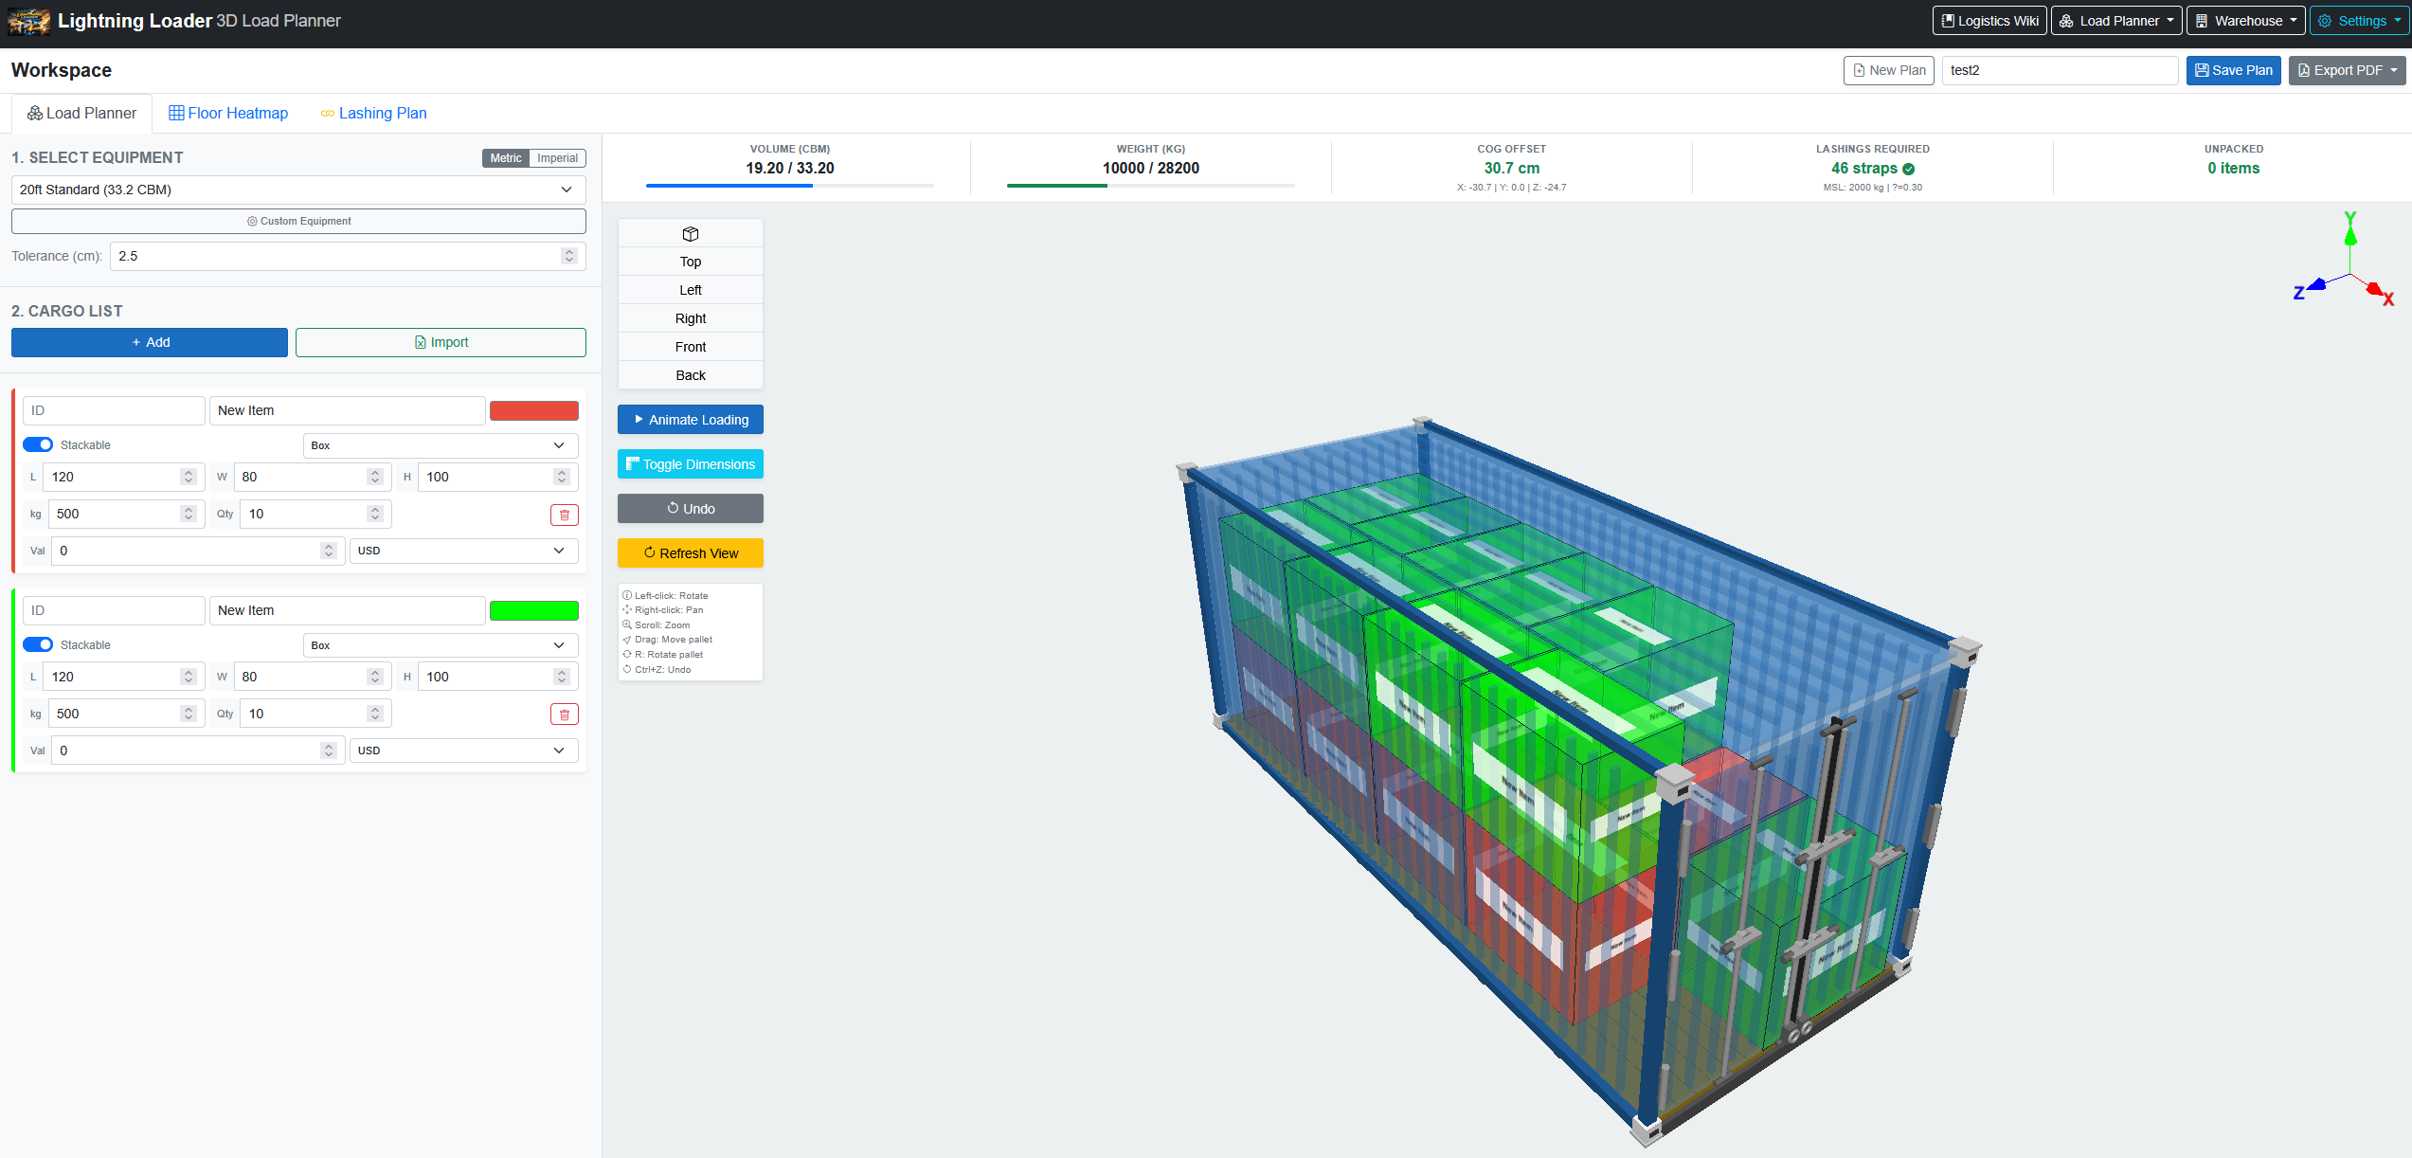Activate Toggle Dimensions in the viewer
This screenshot has width=2412, height=1158.
(690, 463)
